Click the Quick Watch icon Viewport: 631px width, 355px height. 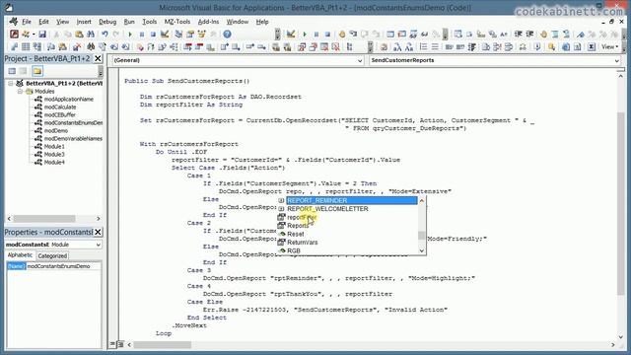(x=424, y=35)
